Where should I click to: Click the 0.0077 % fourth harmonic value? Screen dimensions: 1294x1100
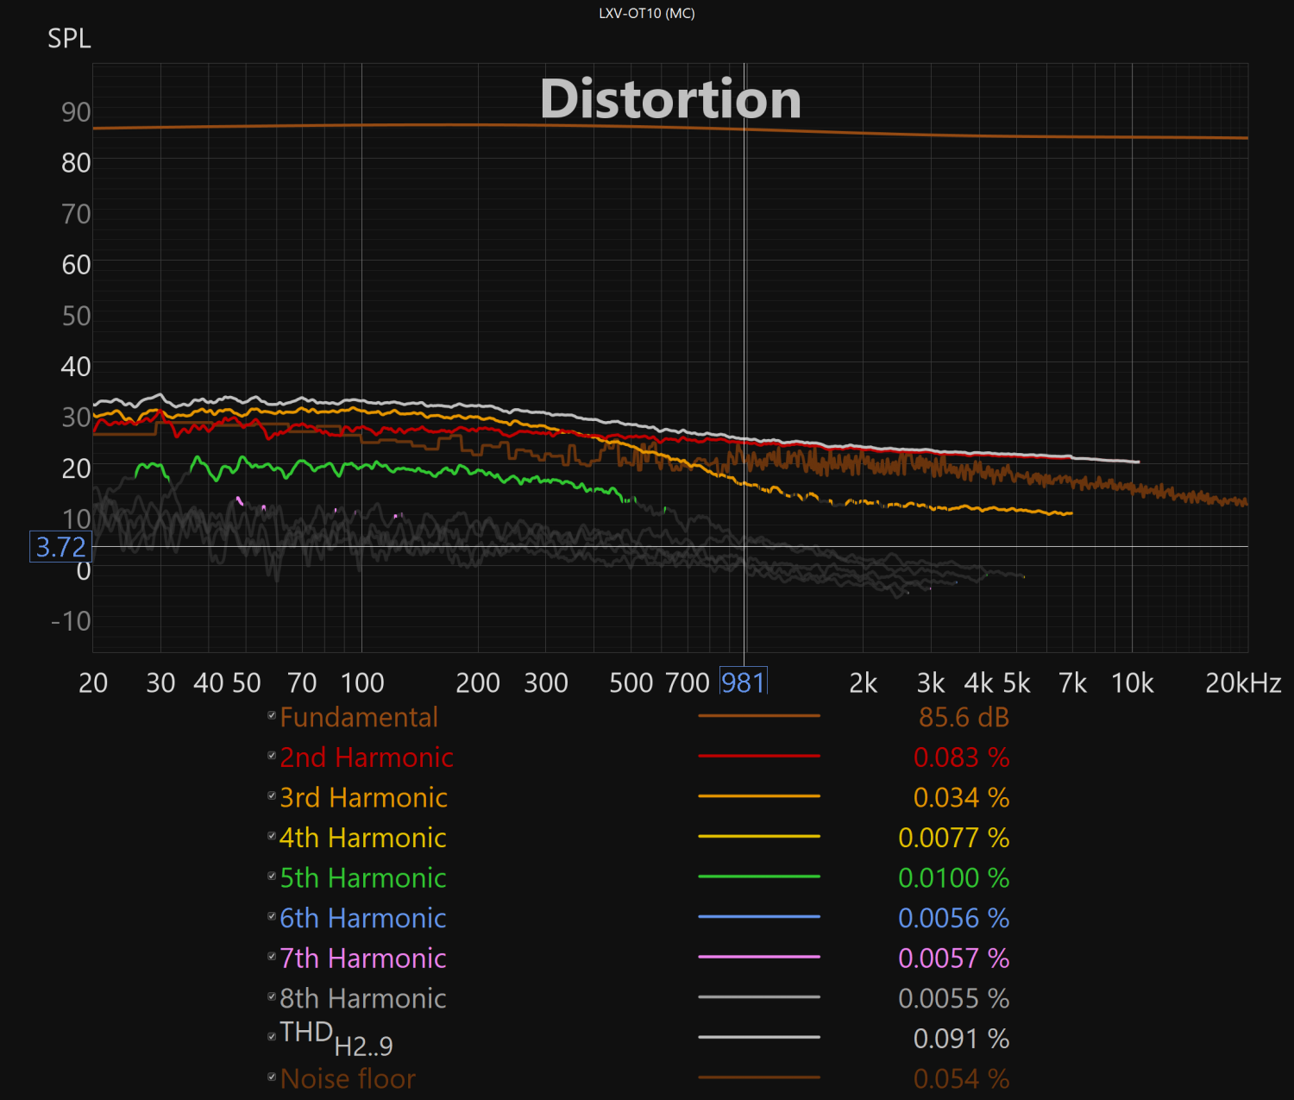click(x=953, y=838)
